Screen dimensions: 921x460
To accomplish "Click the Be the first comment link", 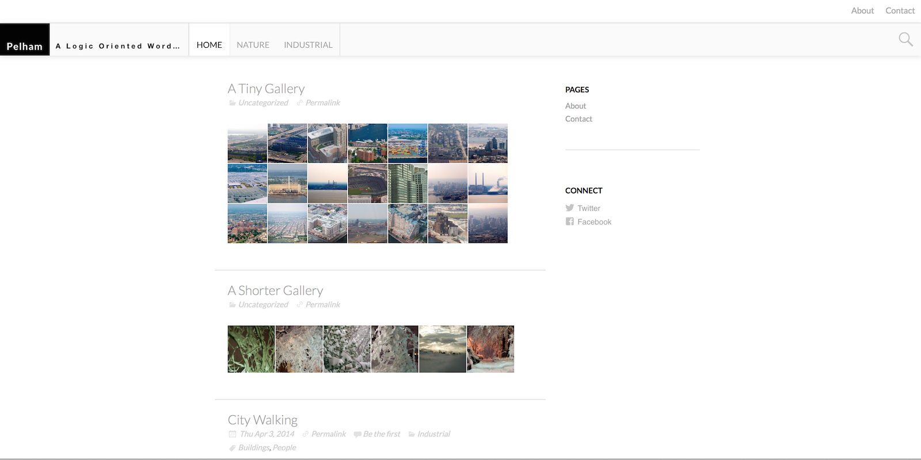I will [381, 434].
